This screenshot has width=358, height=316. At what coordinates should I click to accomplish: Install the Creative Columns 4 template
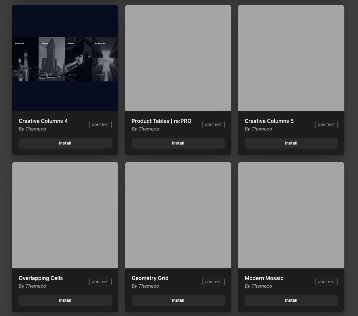(65, 143)
